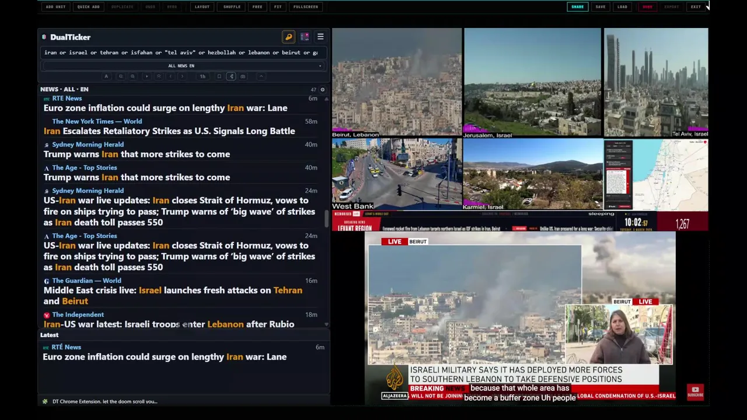Click the camera icon in ticker controls
This screenshot has height=420, width=747.
pyautogui.click(x=243, y=76)
